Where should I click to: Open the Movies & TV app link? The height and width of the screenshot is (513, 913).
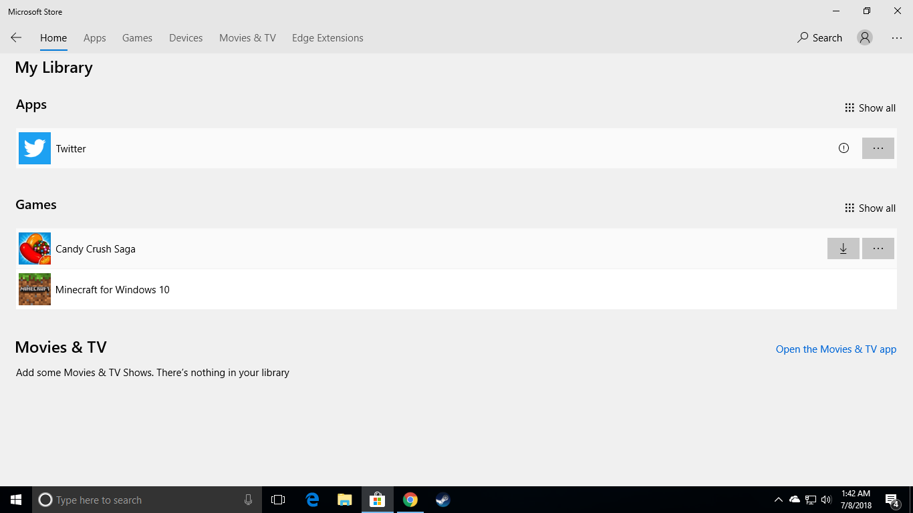[836, 349]
